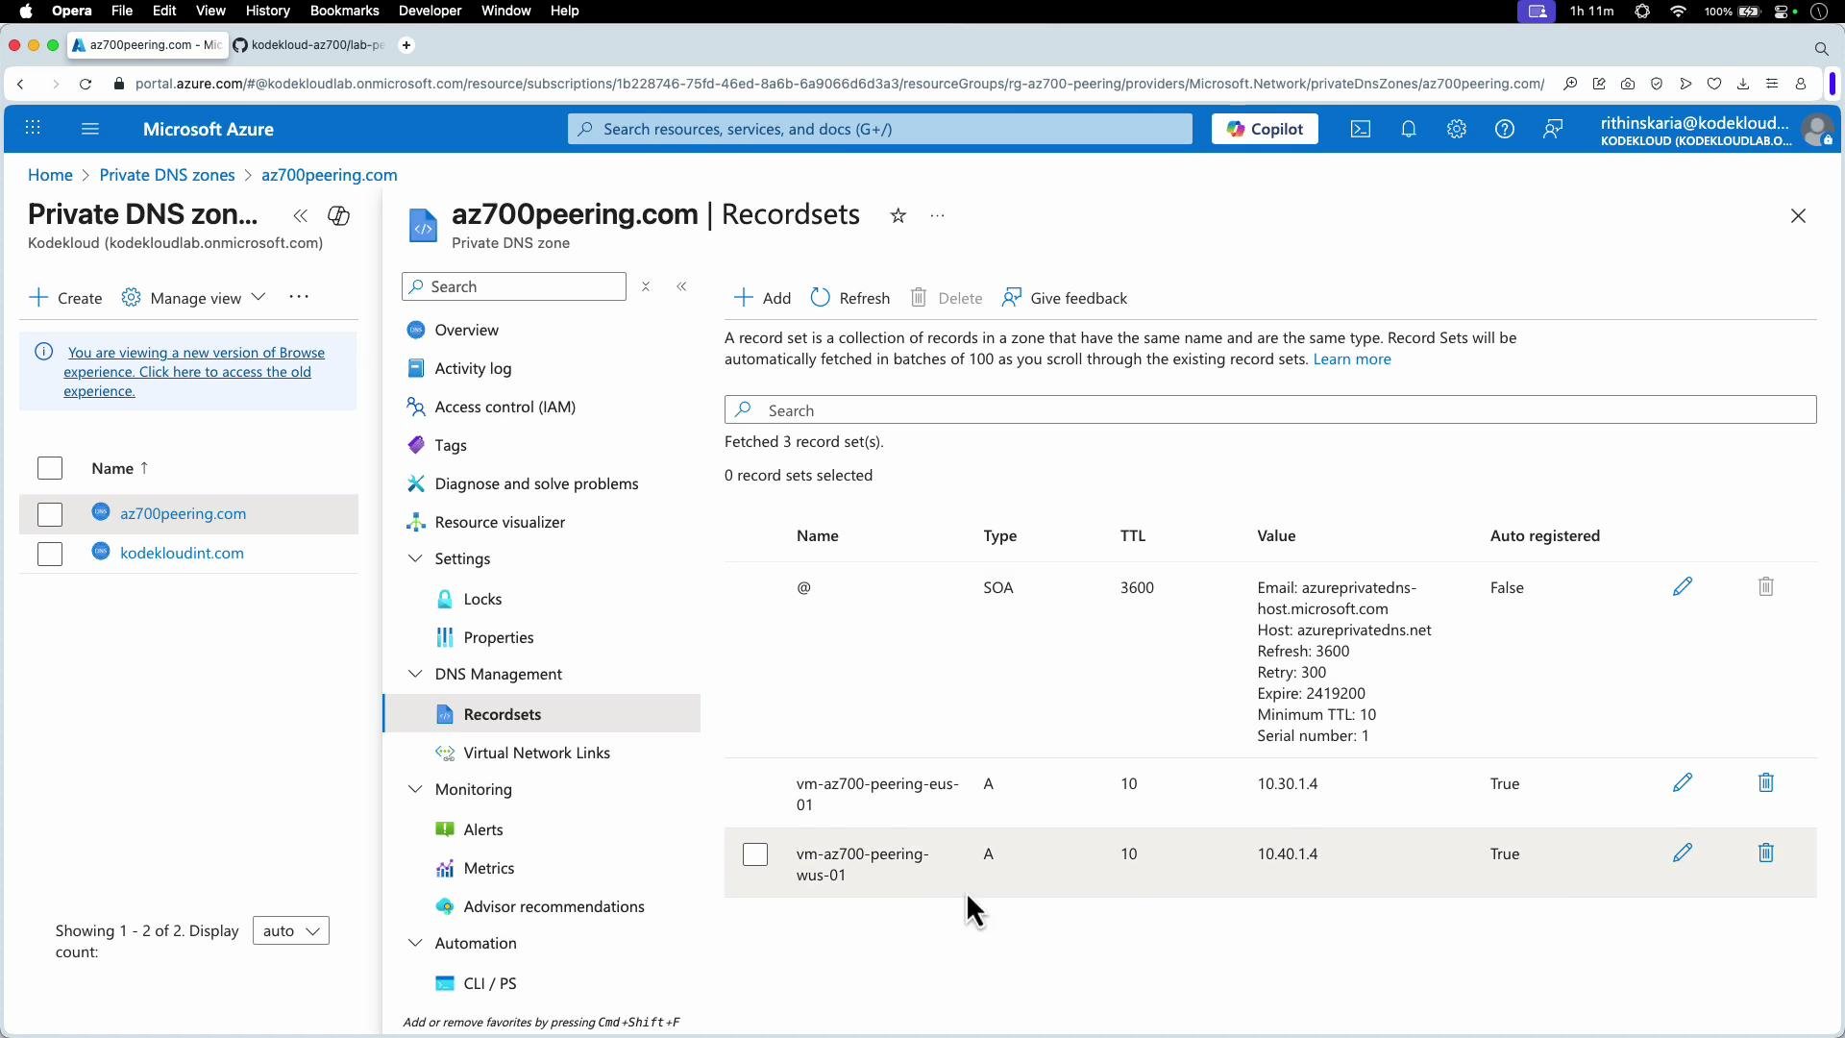Viewport: 1845px width, 1038px height.
Task: Focus the record sets search box
Action: (x=1270, y=410)
